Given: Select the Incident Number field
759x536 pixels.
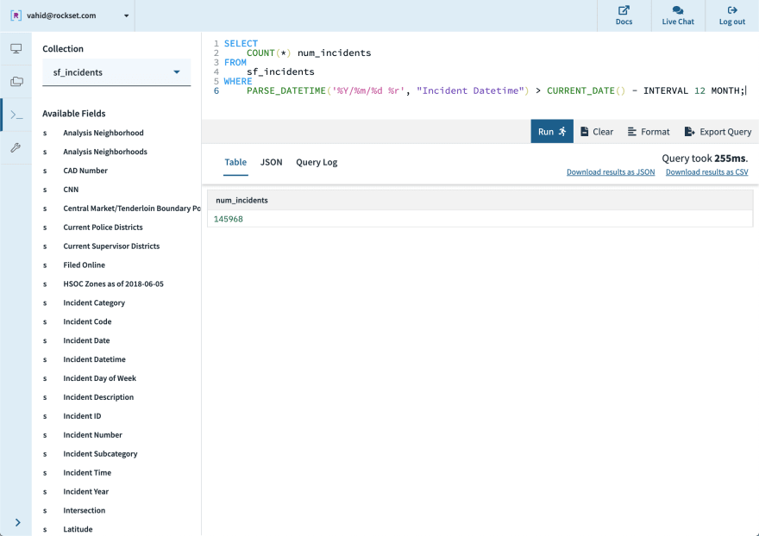Looking at the screenshot, I should (x=92, y=435).
